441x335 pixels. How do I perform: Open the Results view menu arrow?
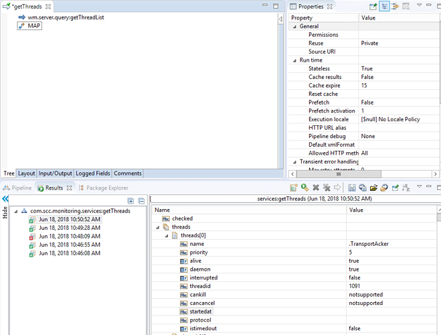click(419, 186)
